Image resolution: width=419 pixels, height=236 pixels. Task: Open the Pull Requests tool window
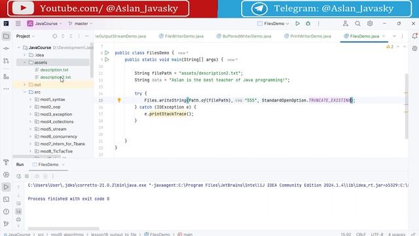pos(6,61)
